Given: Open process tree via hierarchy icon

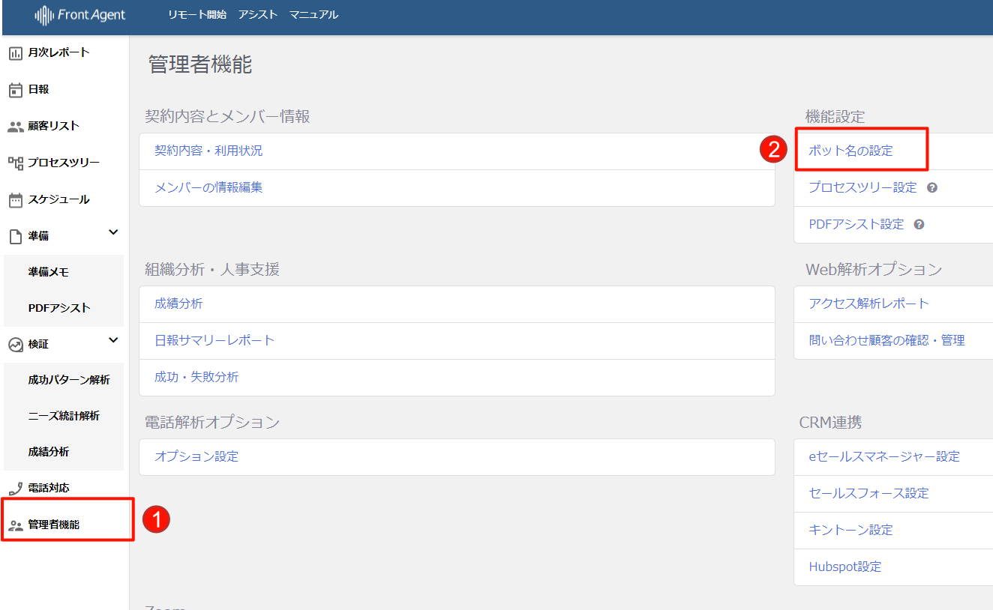Looking at the screenshot, I should tap(16, 163).
